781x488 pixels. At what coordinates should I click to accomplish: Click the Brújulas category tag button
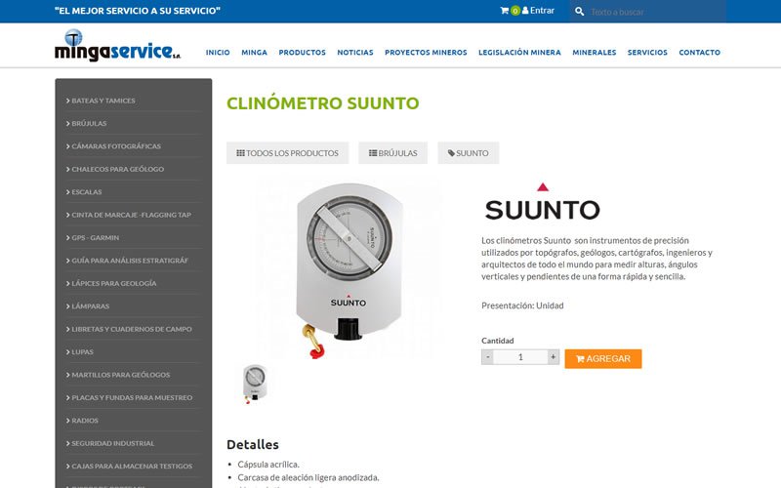(392, 153)
